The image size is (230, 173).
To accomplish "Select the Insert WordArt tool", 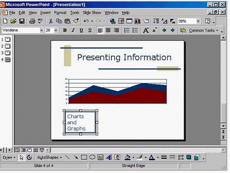I will pyautogui.click(x=109, y=157).
